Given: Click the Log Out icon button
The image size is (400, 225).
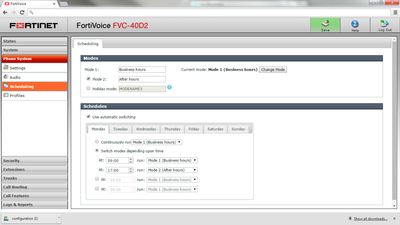Looking at the screenshot, I should [385, 25].
